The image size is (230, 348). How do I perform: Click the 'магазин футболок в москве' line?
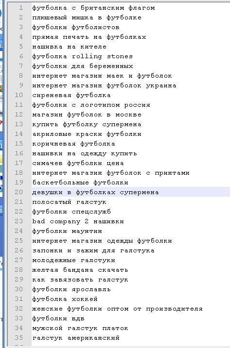[87, 115]
